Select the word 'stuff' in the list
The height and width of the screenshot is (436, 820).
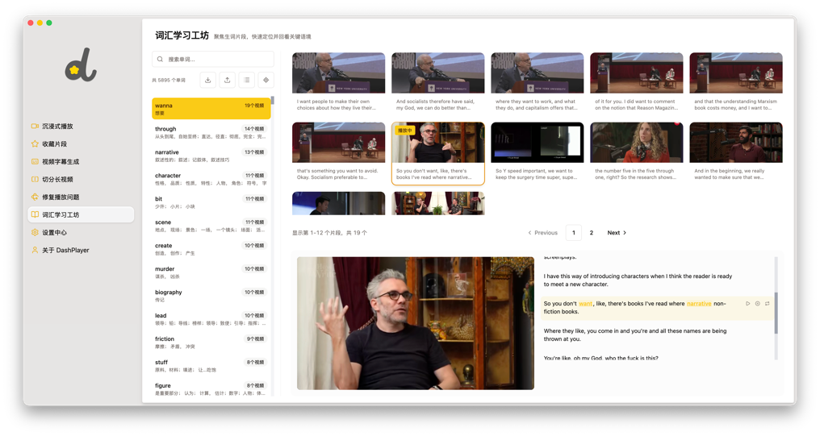(x=211, y=366)
